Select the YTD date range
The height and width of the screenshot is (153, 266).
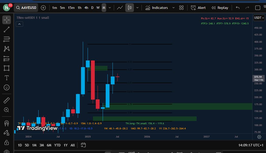click(x=57, y=145)
